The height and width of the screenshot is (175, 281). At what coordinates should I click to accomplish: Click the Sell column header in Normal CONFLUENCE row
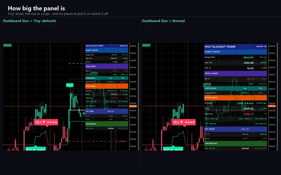pos(261,88)
